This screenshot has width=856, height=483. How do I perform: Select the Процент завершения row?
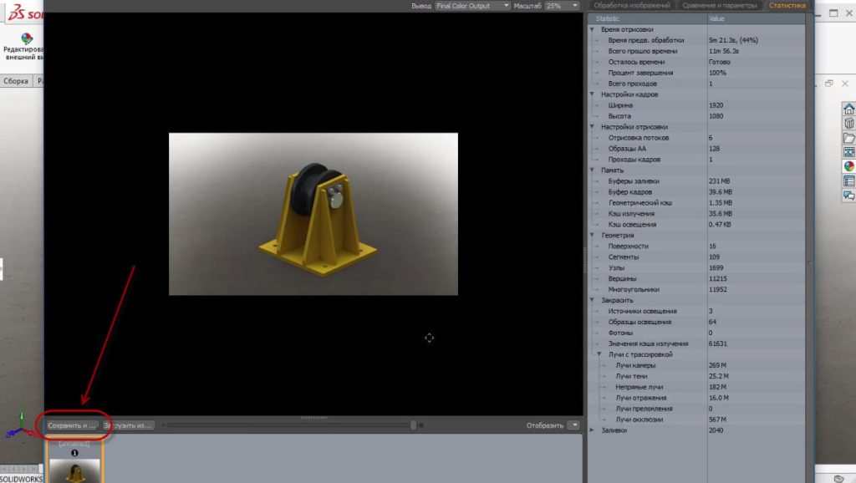coord(696,73)
